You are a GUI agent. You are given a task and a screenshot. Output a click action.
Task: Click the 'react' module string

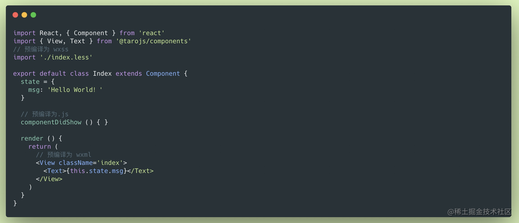click(152, 33)
